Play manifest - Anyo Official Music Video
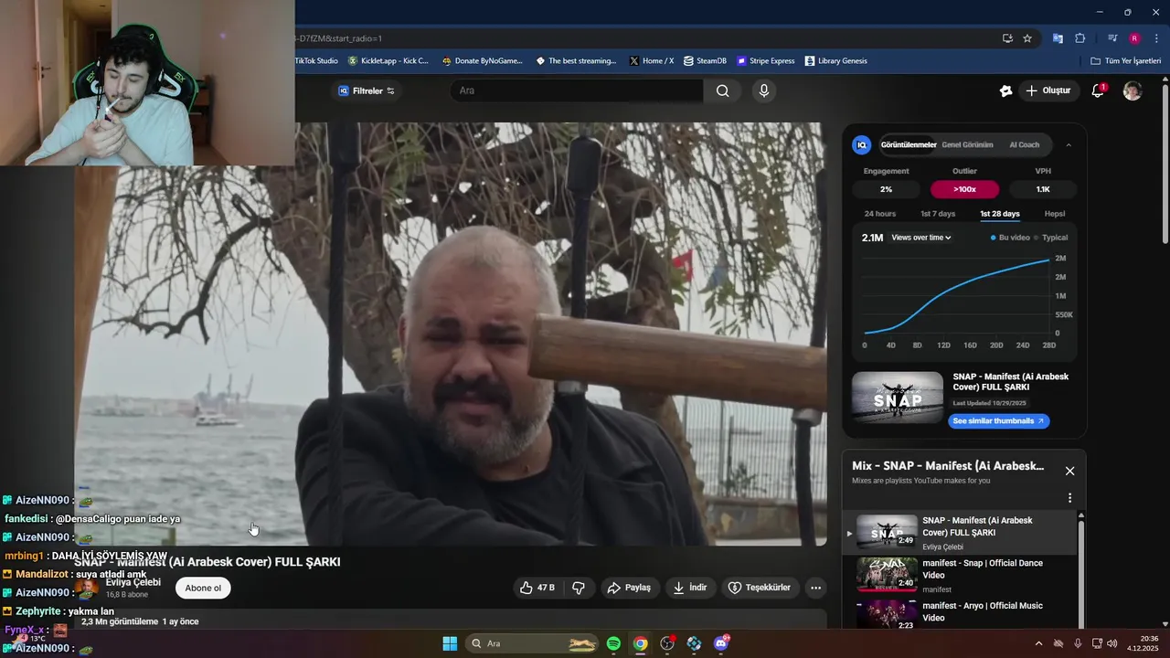The image size is (1170, 658). 958,614
